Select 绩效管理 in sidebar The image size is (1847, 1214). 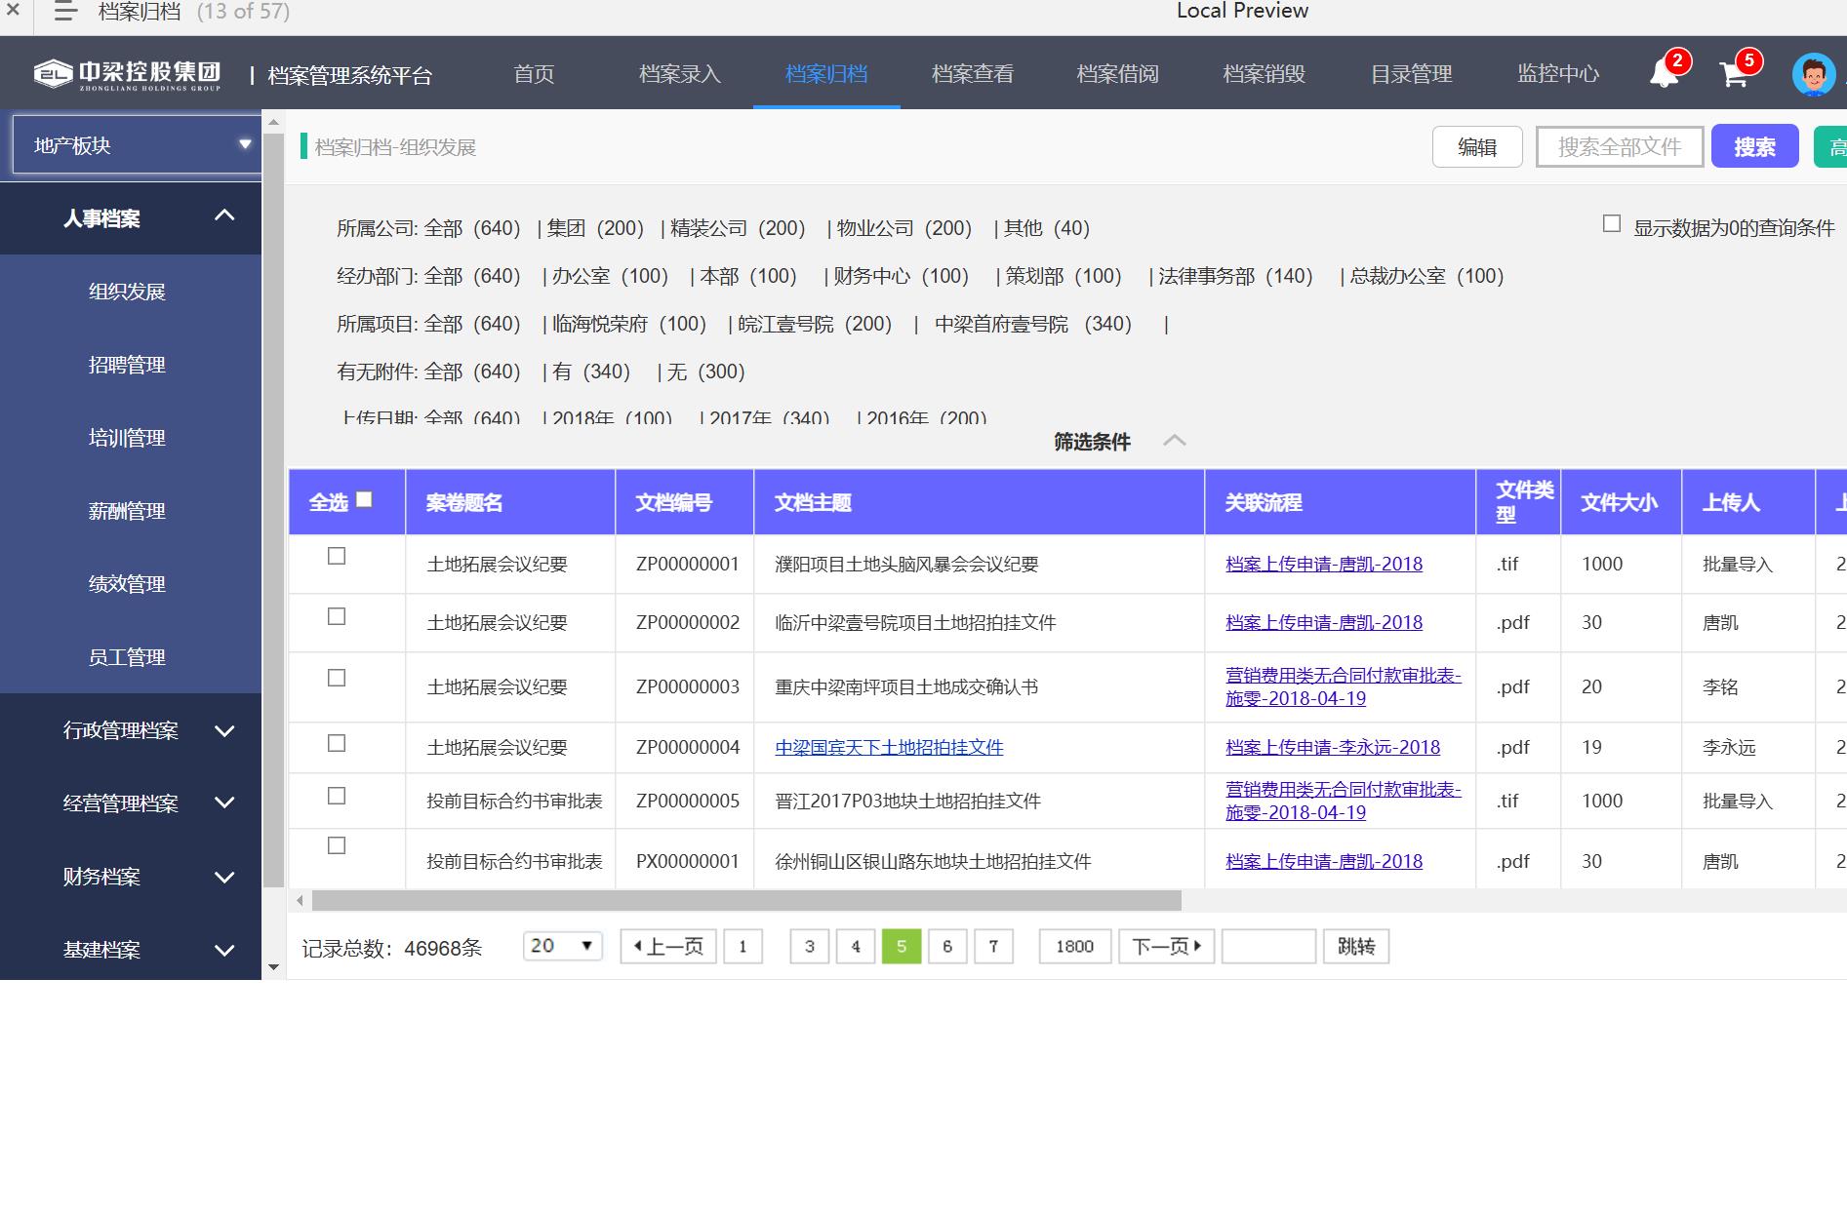(127, 584)
